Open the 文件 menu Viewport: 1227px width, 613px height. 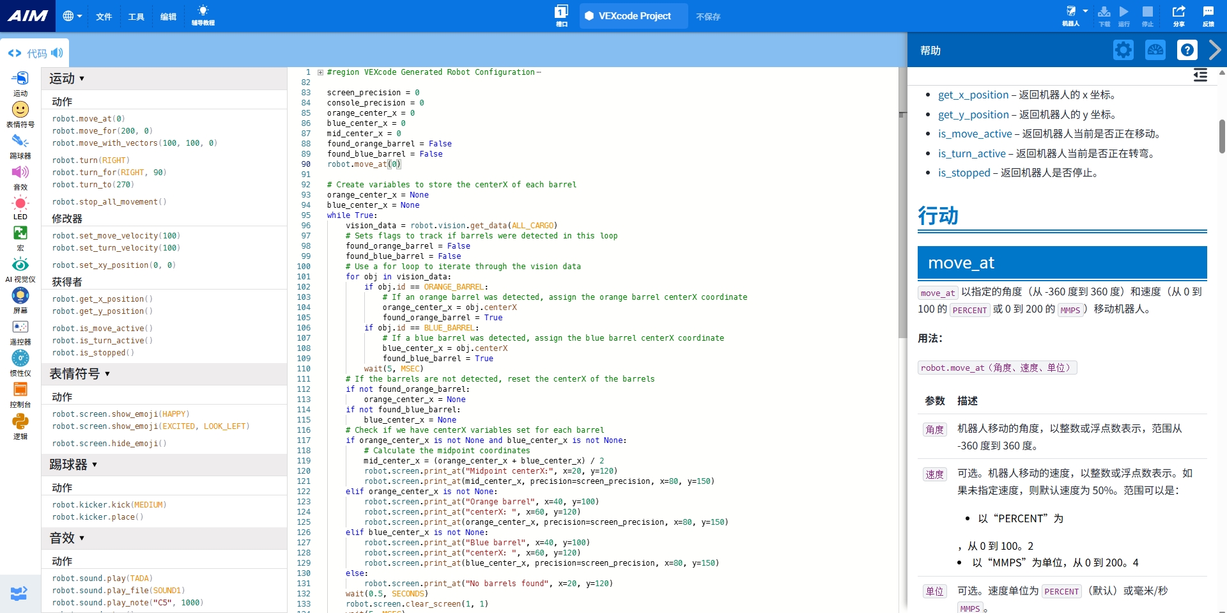pos(104,17)
